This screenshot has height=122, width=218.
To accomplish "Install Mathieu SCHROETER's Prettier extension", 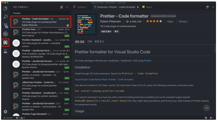I will (67, 57).
